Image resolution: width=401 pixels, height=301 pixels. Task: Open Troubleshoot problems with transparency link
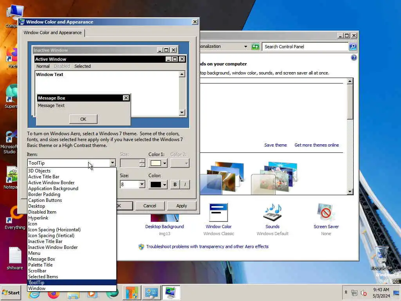click(207, 247)
